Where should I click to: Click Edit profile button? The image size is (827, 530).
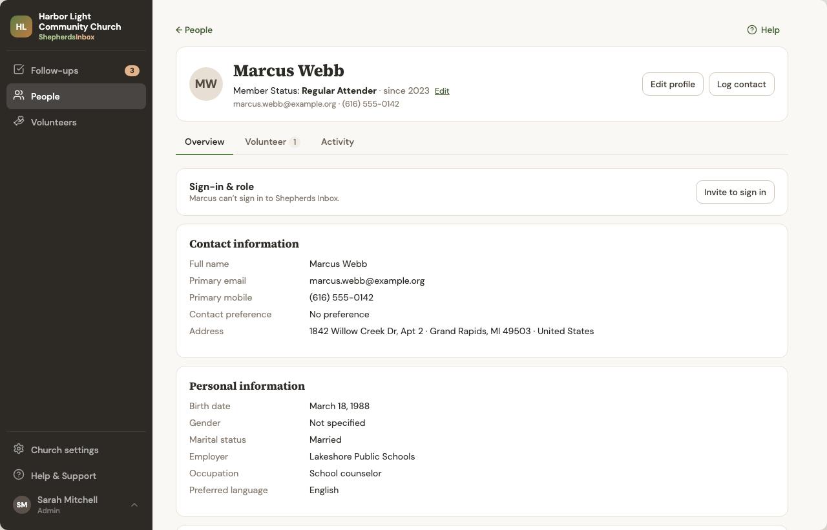tap(673, 84)
